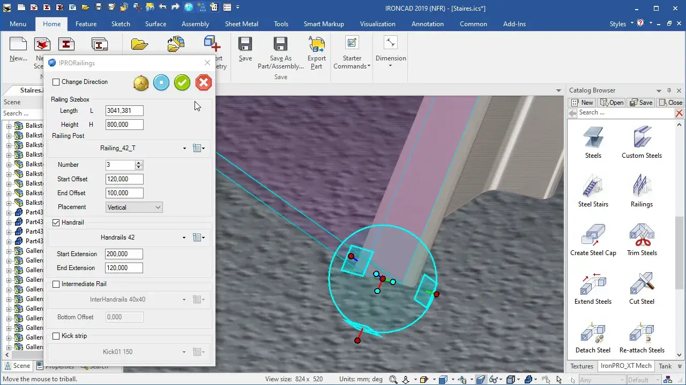Activate the Extend Steels tool
Image resolution: width=686 pixels, height=385 pixels.
click(593, 289)
